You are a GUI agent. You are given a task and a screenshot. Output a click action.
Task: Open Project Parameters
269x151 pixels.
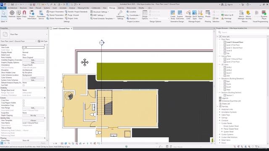pos(55,12)
